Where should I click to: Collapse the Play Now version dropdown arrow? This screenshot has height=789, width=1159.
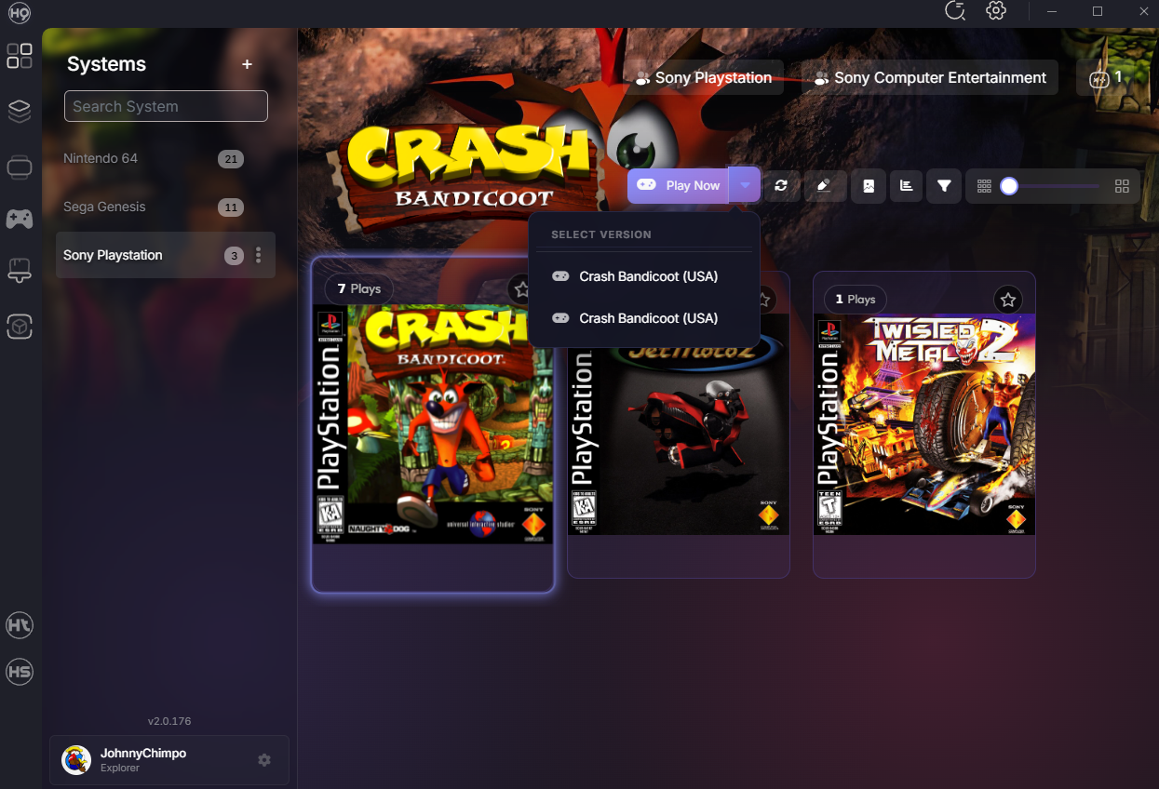click(745, 185)
